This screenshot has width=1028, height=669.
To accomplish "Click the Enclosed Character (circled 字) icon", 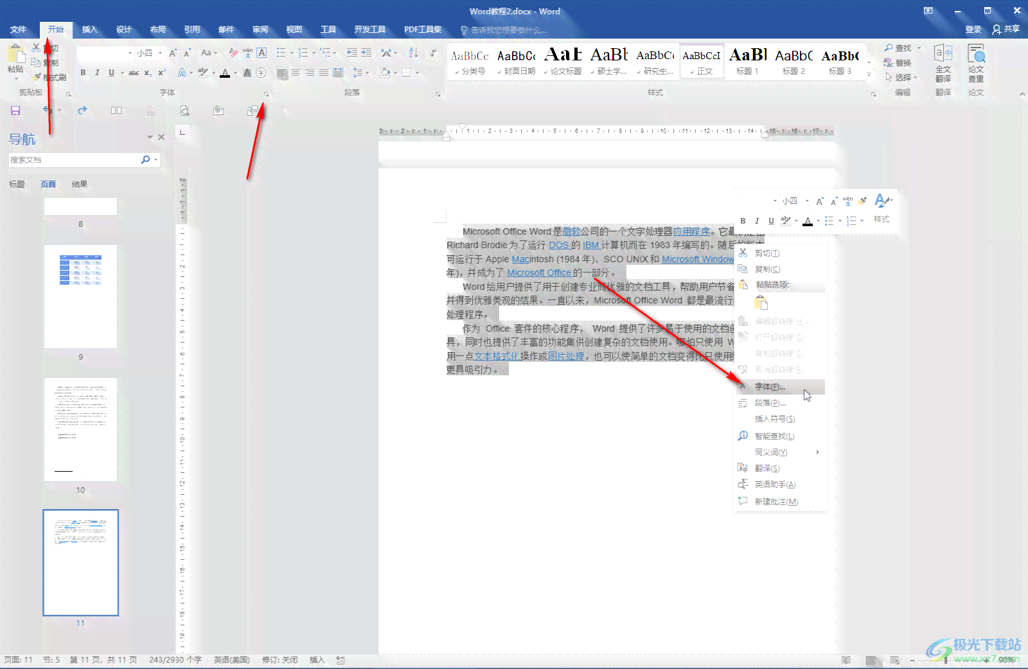I will pos(261,73).
